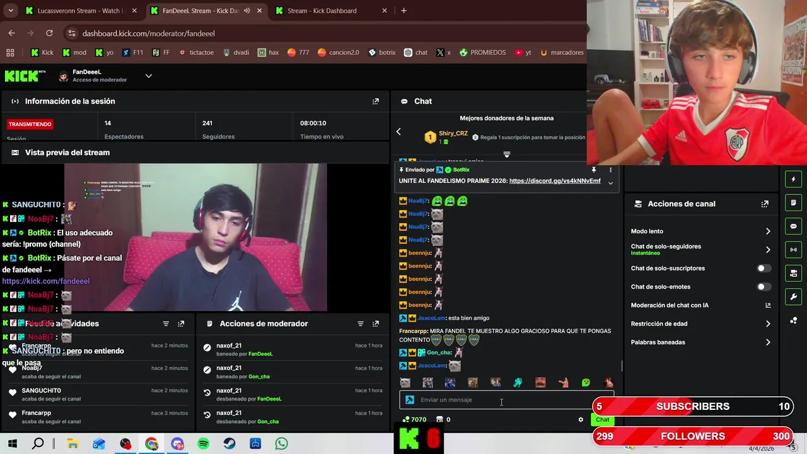Pop out the Acciones de moderador panel
Screen dimensions: 807x454
(x=376, y=323)
